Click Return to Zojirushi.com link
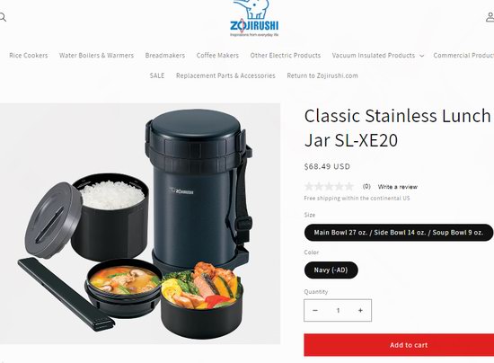This screenshot has height=363, width=494. tap(322, 75)
